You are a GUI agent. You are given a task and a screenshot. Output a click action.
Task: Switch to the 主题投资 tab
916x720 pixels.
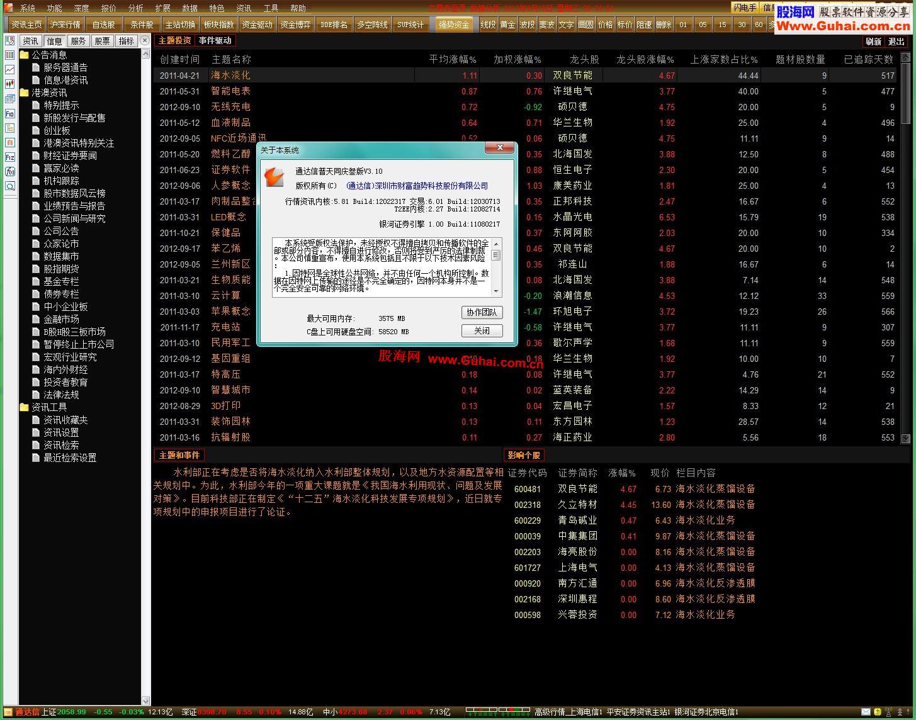(175, 40)
